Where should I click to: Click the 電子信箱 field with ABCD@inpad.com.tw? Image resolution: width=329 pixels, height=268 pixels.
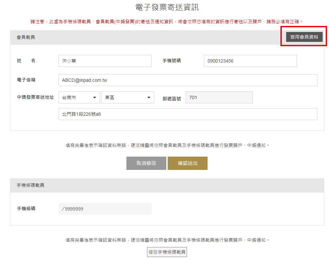tap(188, 80)
